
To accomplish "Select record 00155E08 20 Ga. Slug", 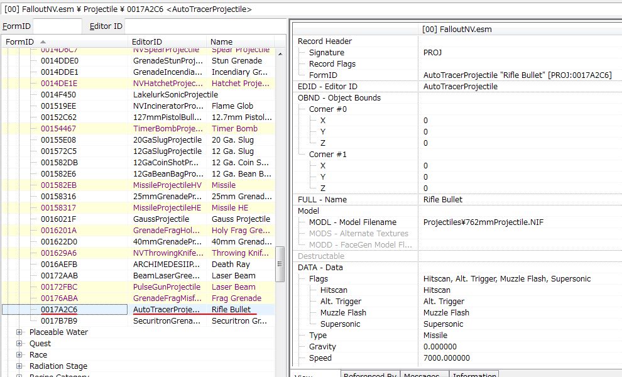I will [138, 139].
